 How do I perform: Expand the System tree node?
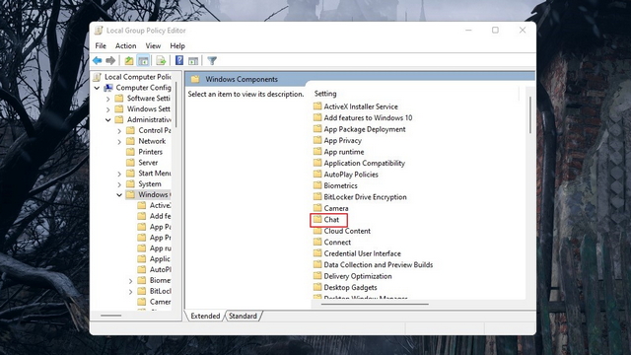click(119, 184)
